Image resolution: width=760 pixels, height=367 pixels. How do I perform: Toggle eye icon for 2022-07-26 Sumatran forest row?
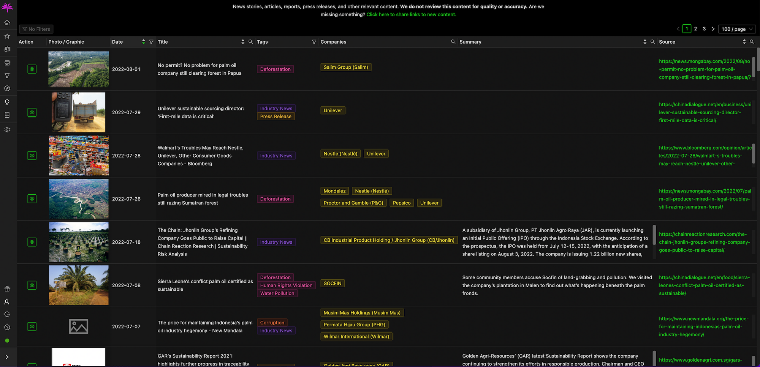pyautogui.click(x=32, y=199)
